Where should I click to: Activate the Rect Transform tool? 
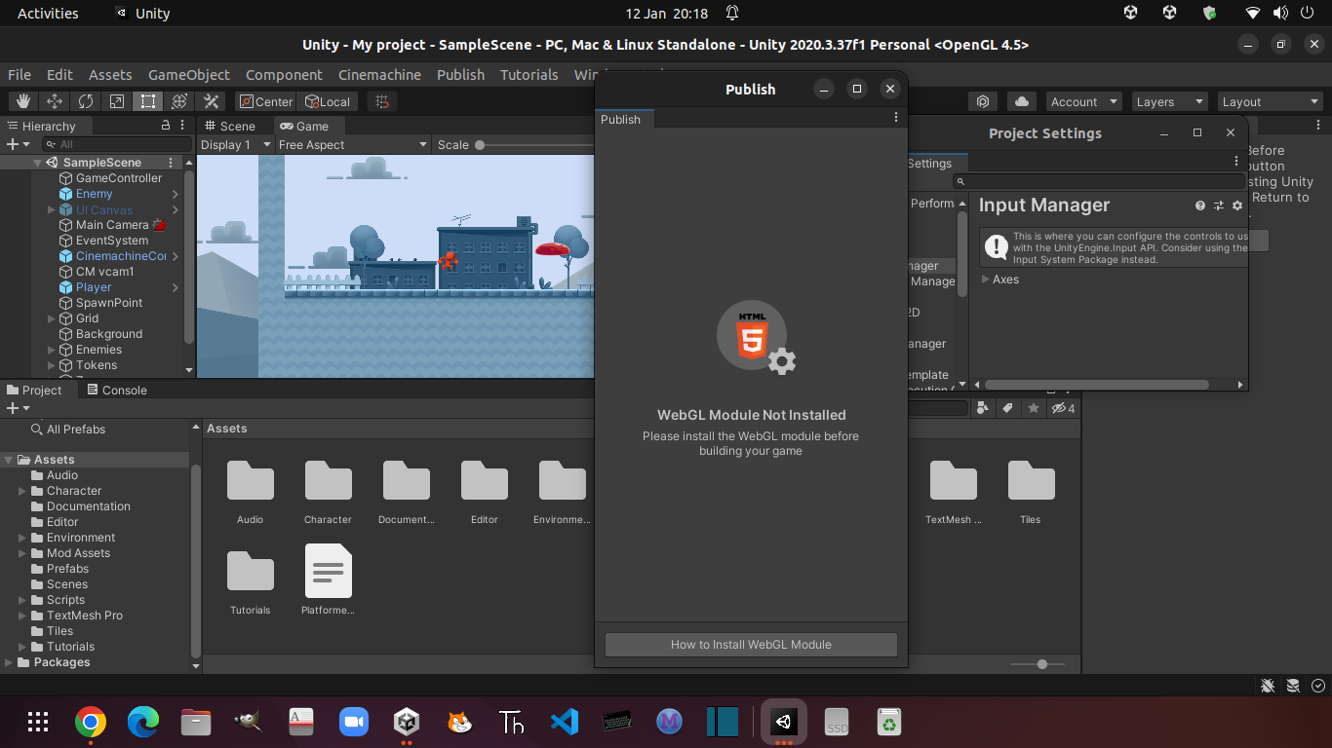148,101
